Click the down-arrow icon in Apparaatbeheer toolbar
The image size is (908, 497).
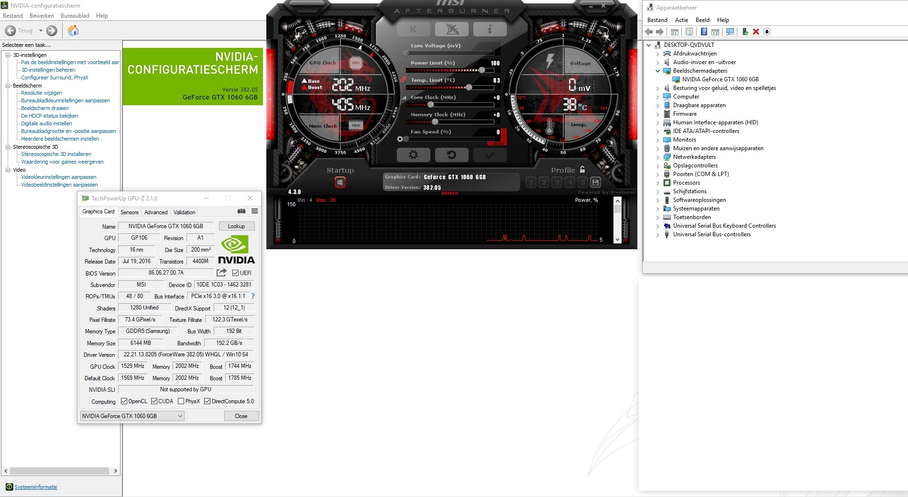(767, 32)
